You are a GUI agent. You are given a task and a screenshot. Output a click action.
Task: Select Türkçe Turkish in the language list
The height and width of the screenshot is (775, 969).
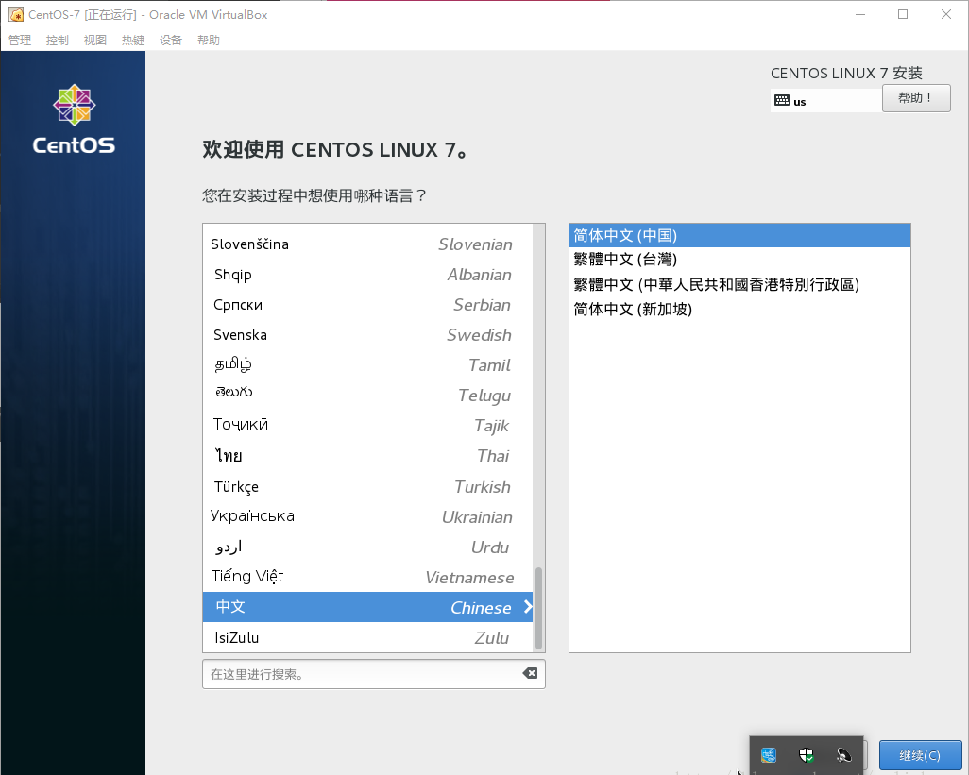pos(363,487)
